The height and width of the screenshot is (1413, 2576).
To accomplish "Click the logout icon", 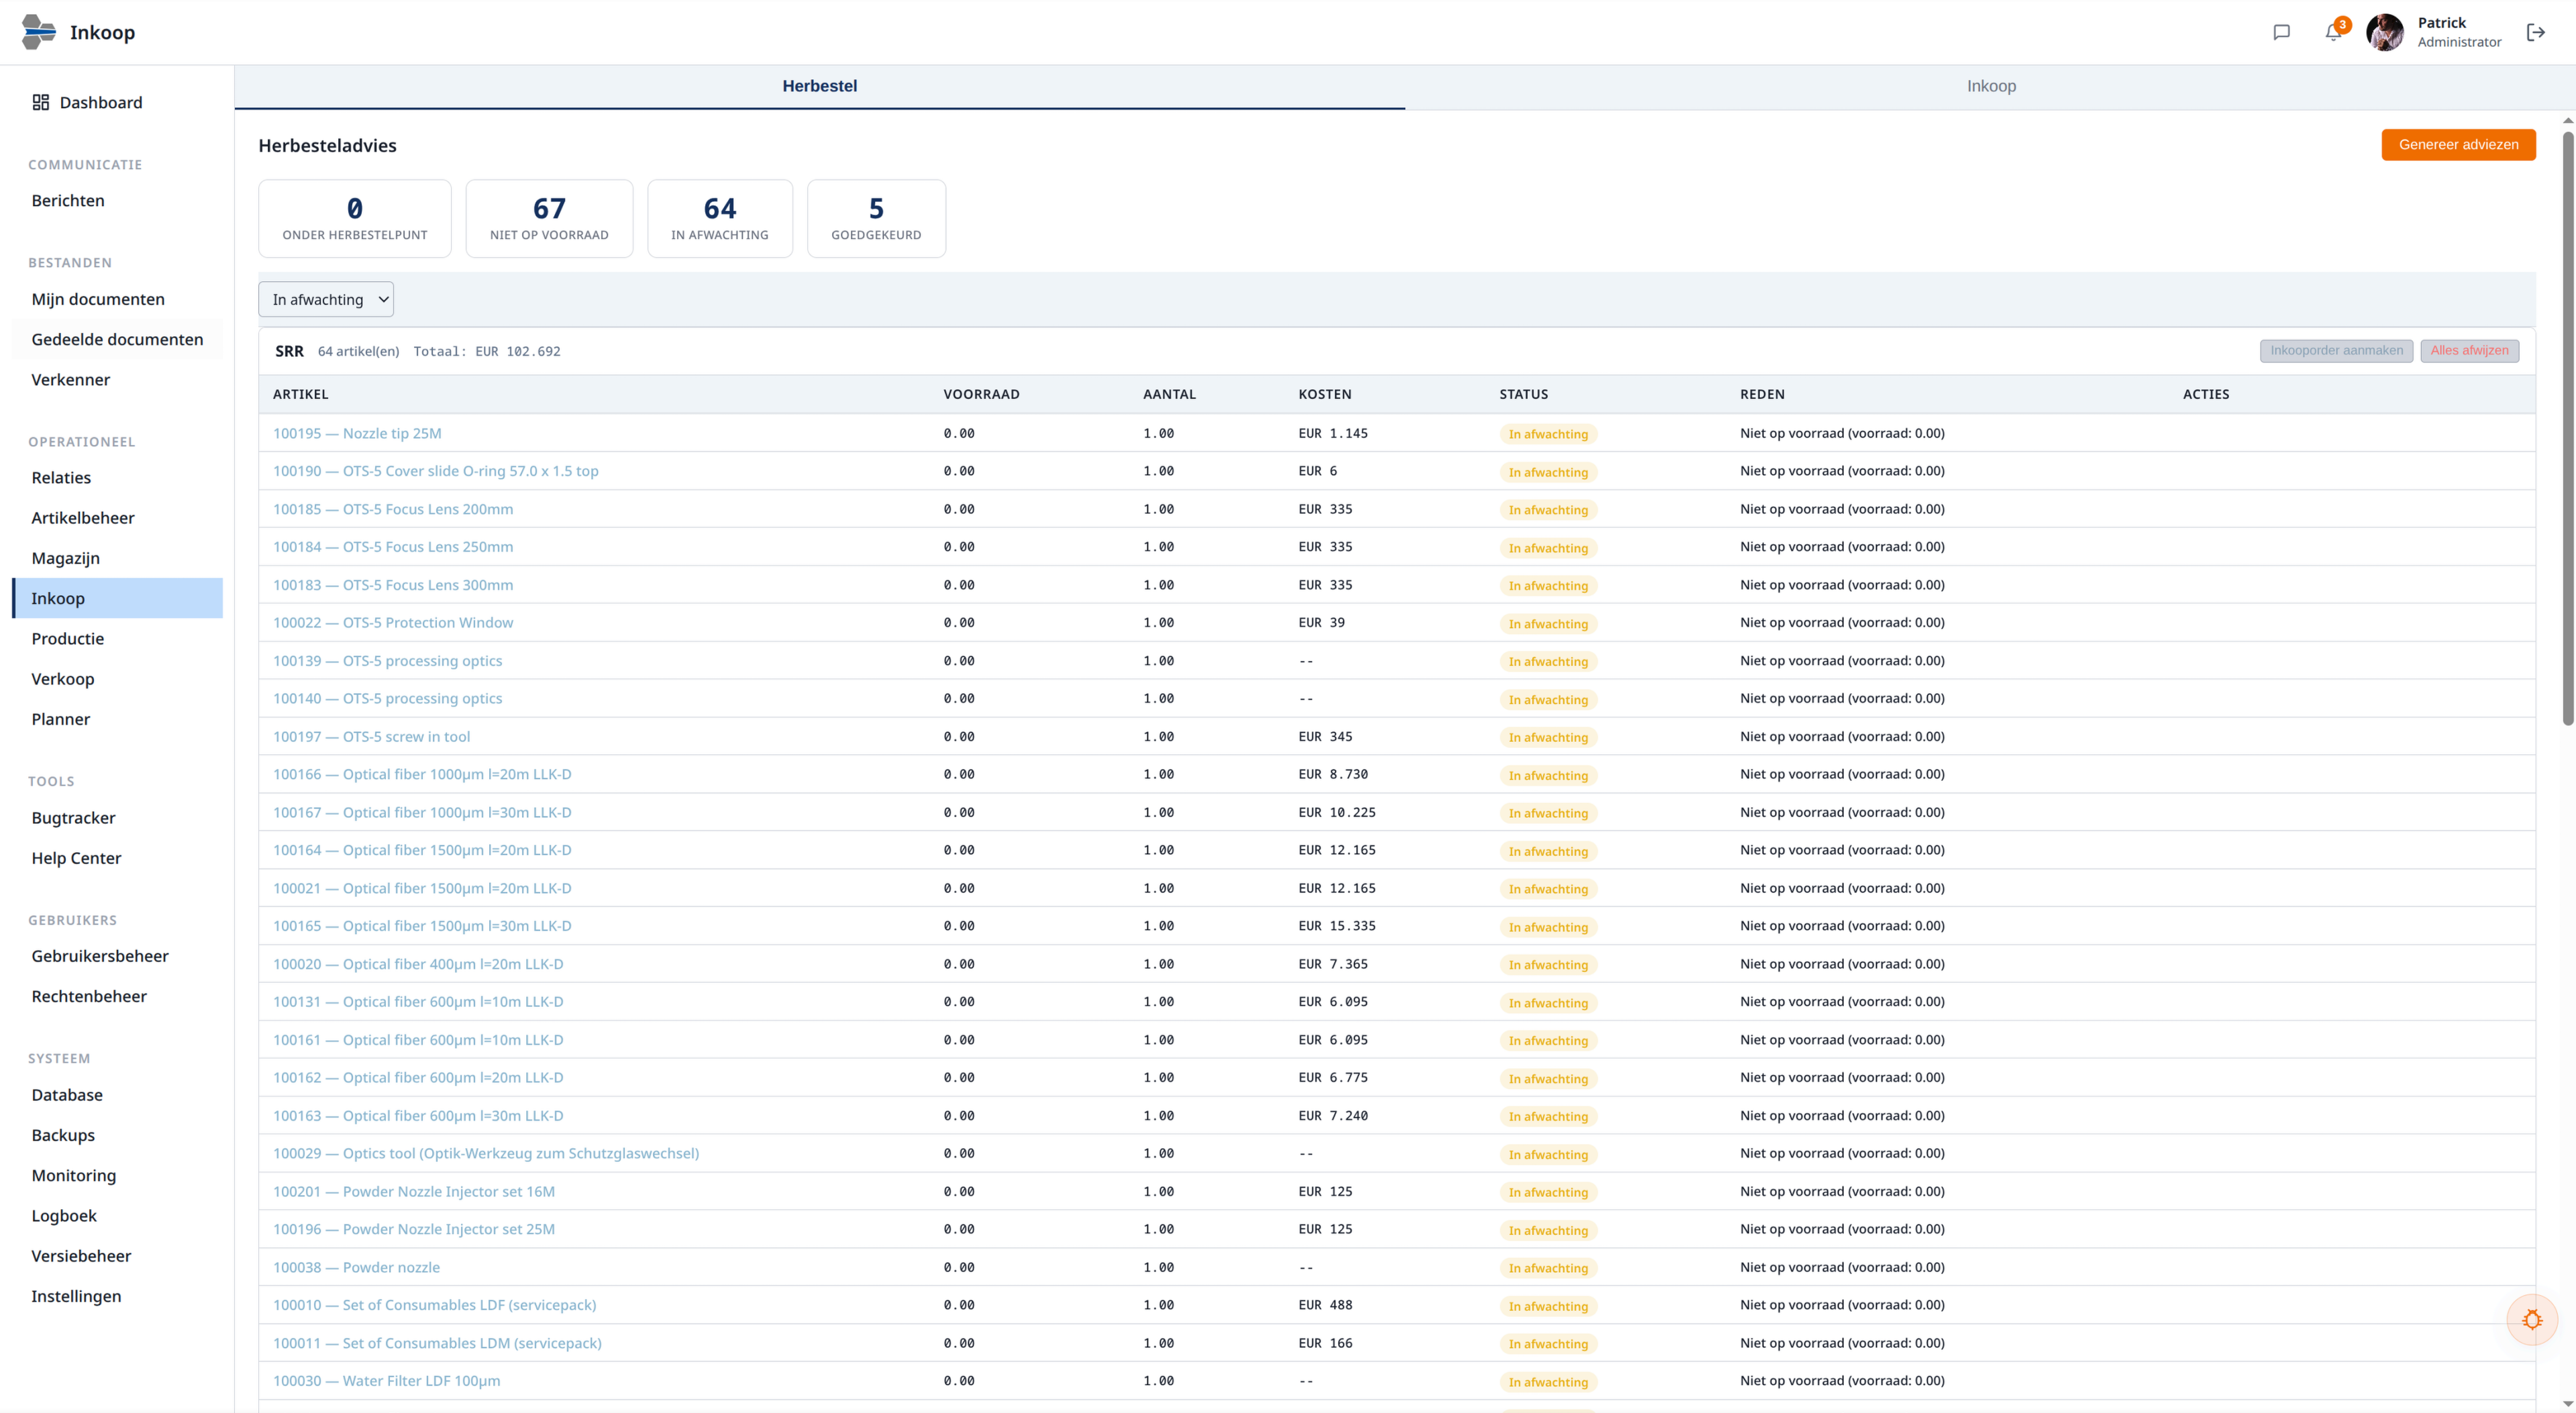I will pos(2535,32).
